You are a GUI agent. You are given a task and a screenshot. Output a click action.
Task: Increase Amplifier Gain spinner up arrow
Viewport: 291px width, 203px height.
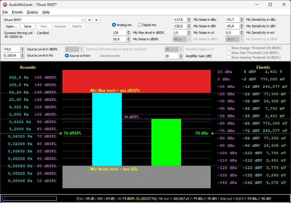click(181, 55)
